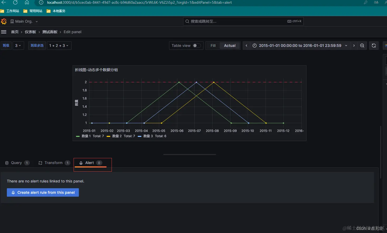Click the 2015-06 x-axis label
This screenshot has height=233, width=387.
coord(177,131)
